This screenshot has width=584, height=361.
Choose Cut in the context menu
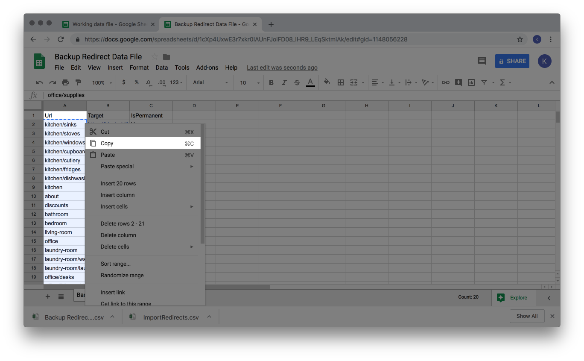[143, 132]
